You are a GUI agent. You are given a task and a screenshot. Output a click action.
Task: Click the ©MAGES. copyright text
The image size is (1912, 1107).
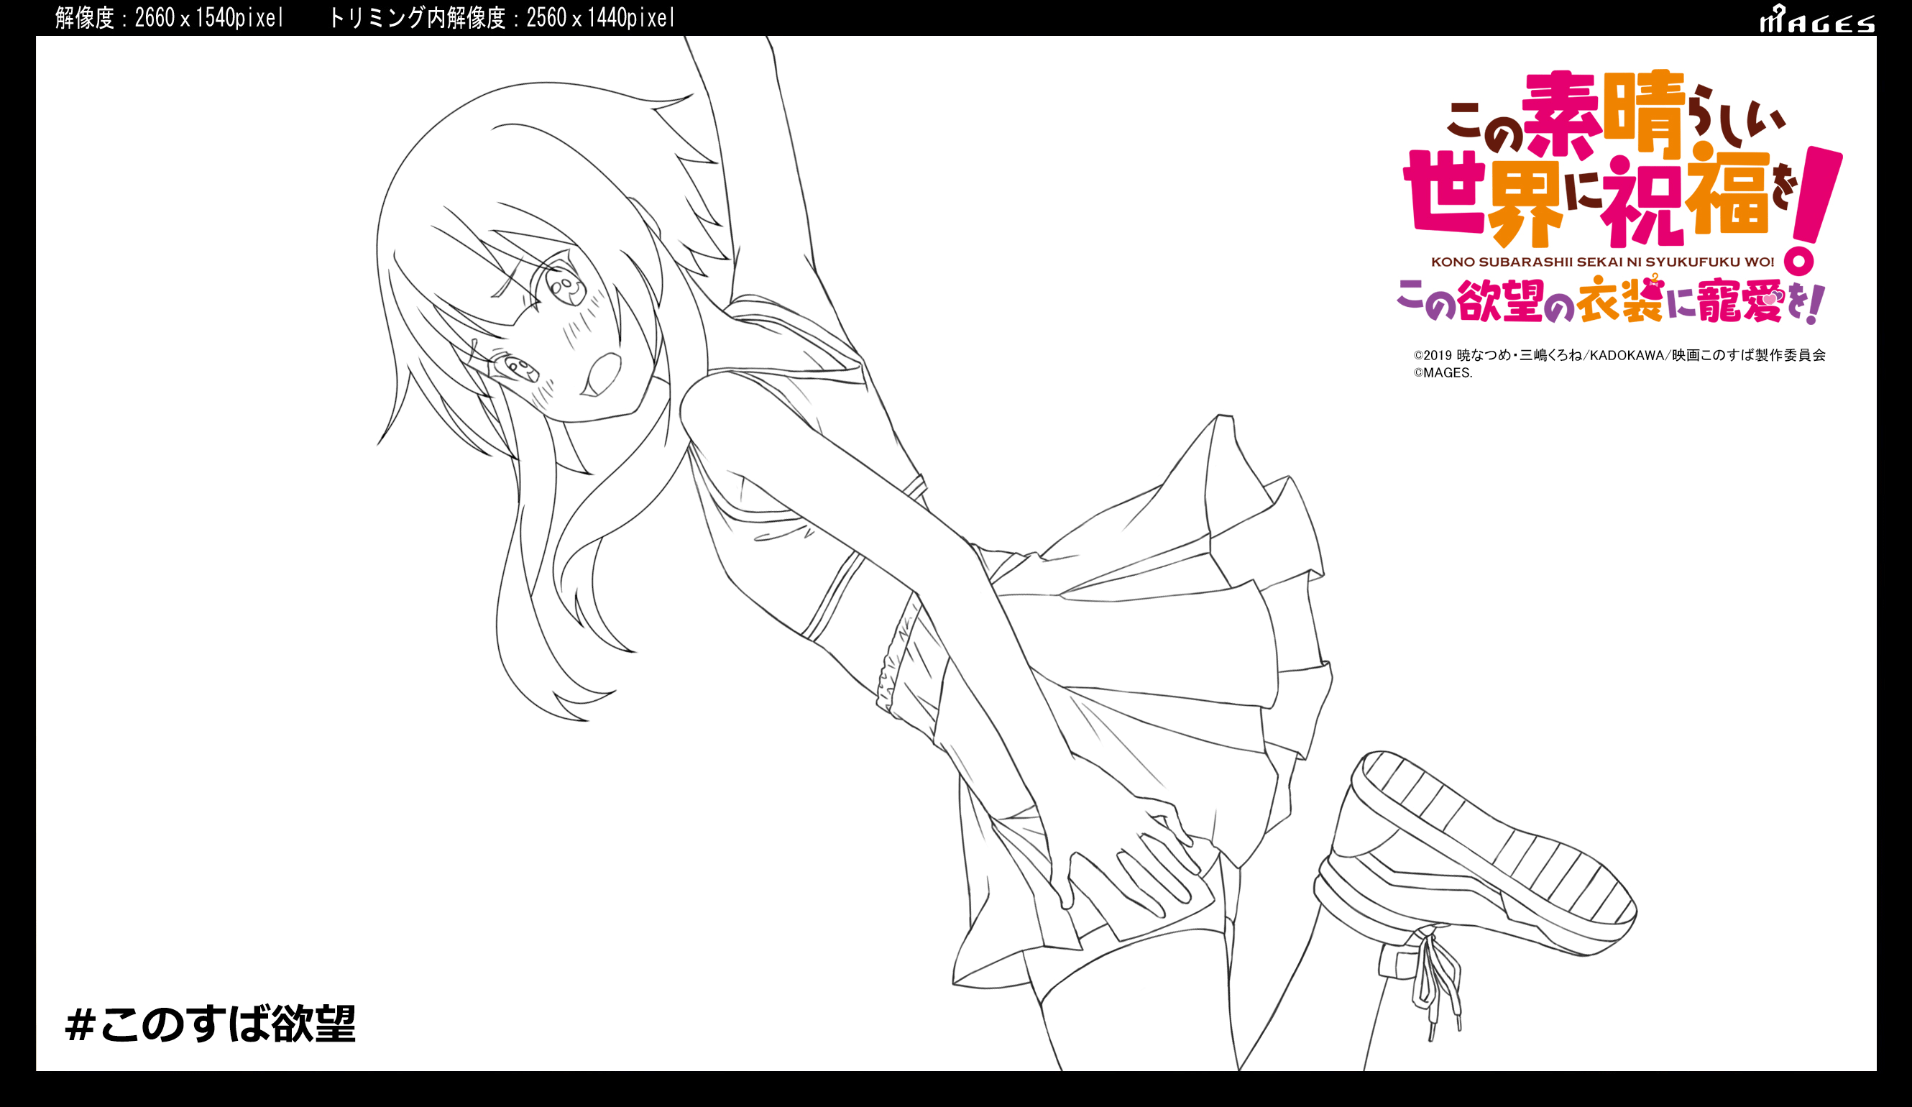tap(1443, 372)
